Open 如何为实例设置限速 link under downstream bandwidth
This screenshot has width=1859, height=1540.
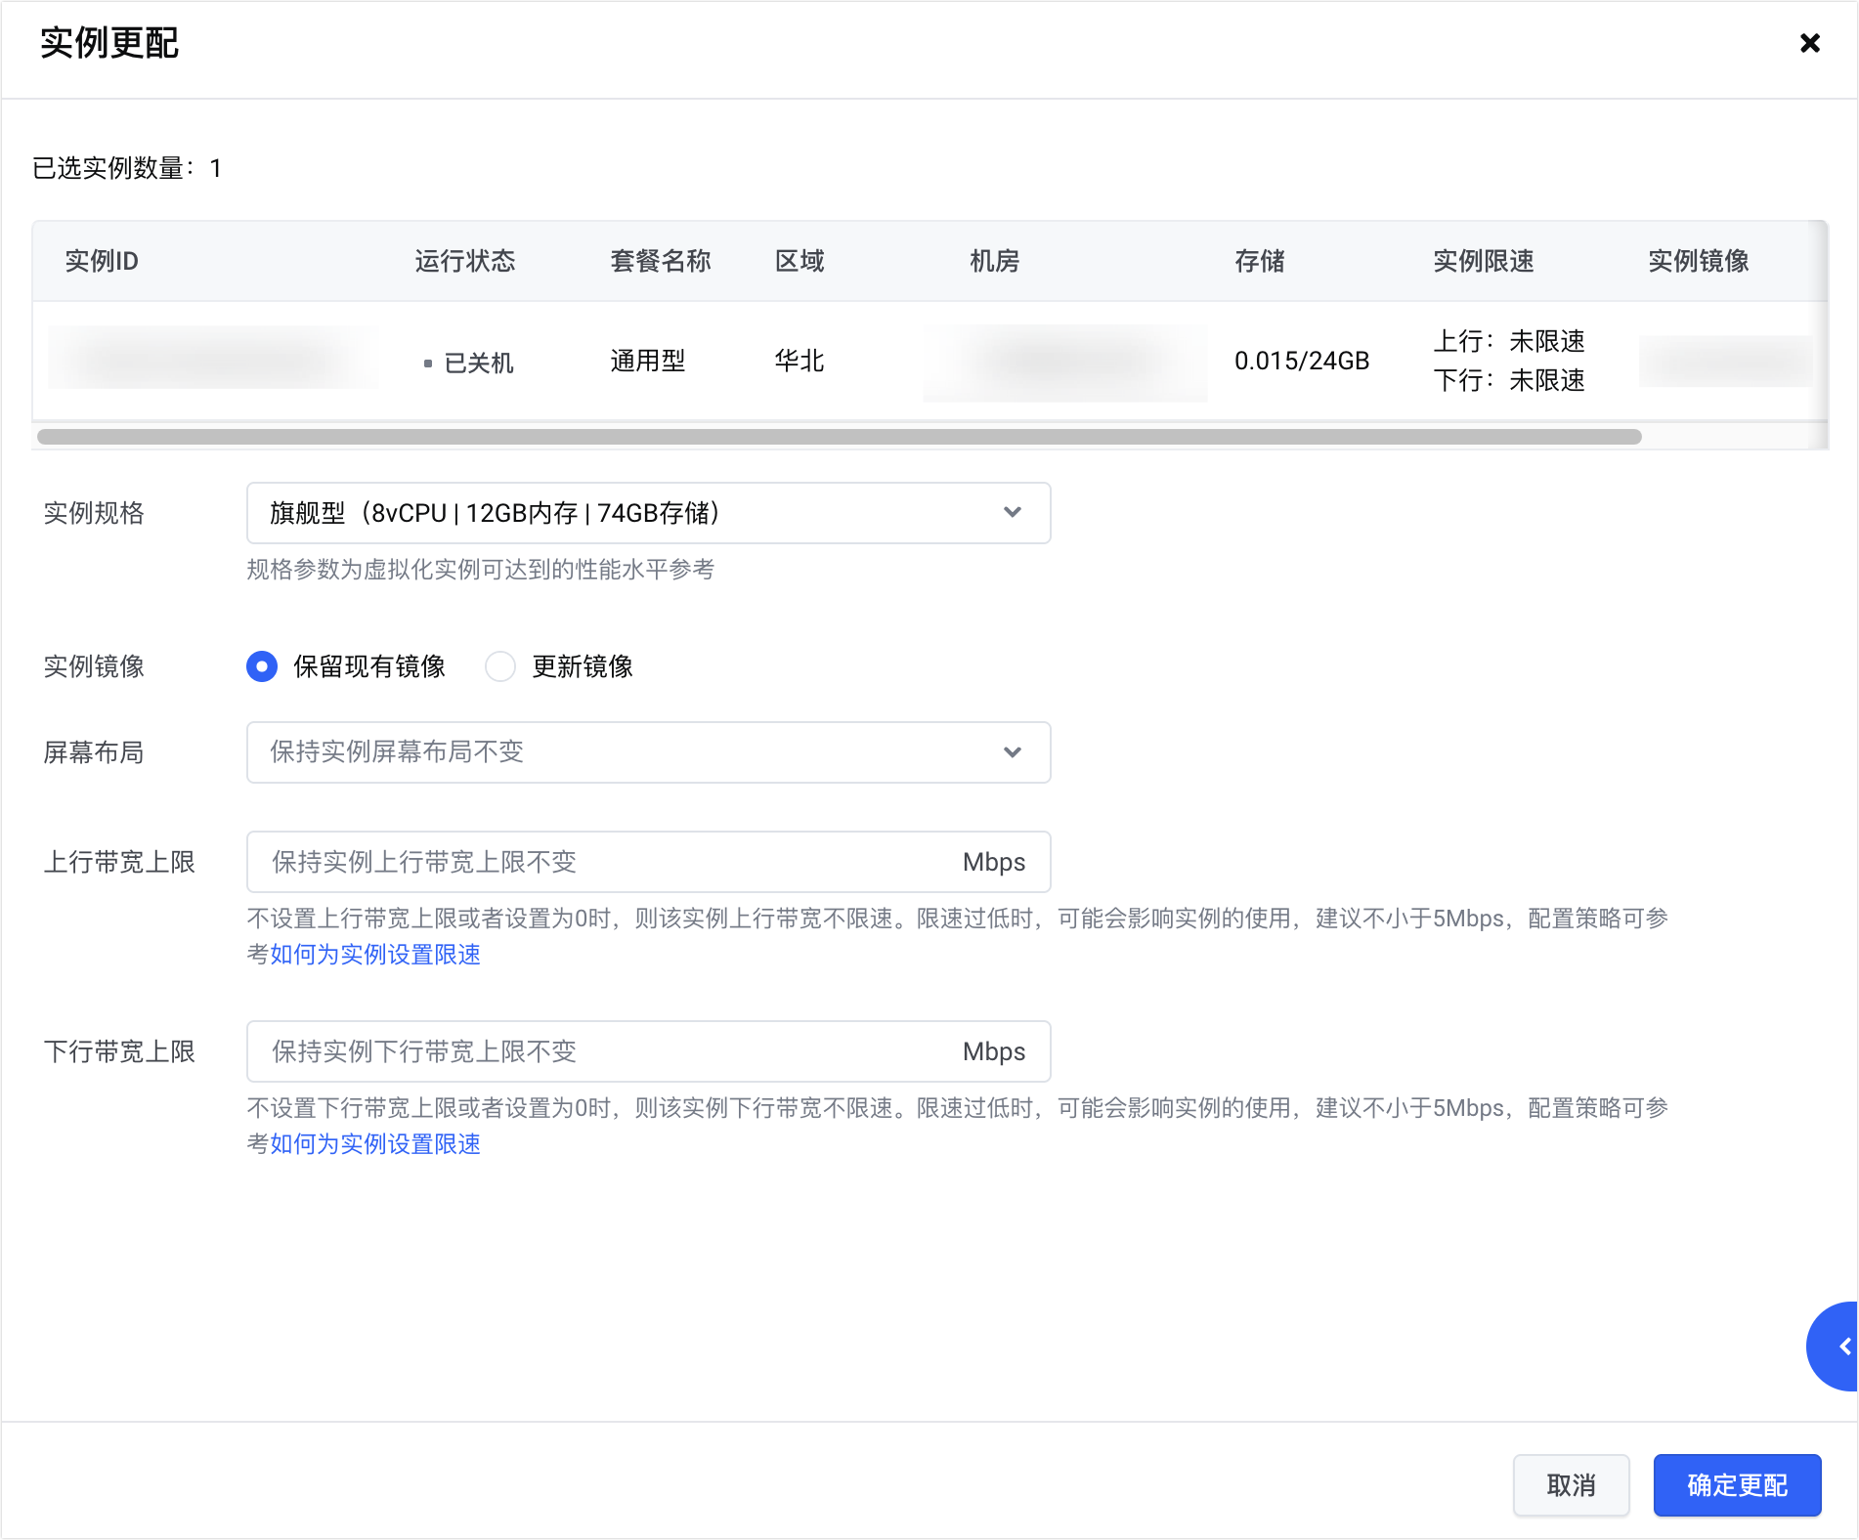coord(375,1144)
